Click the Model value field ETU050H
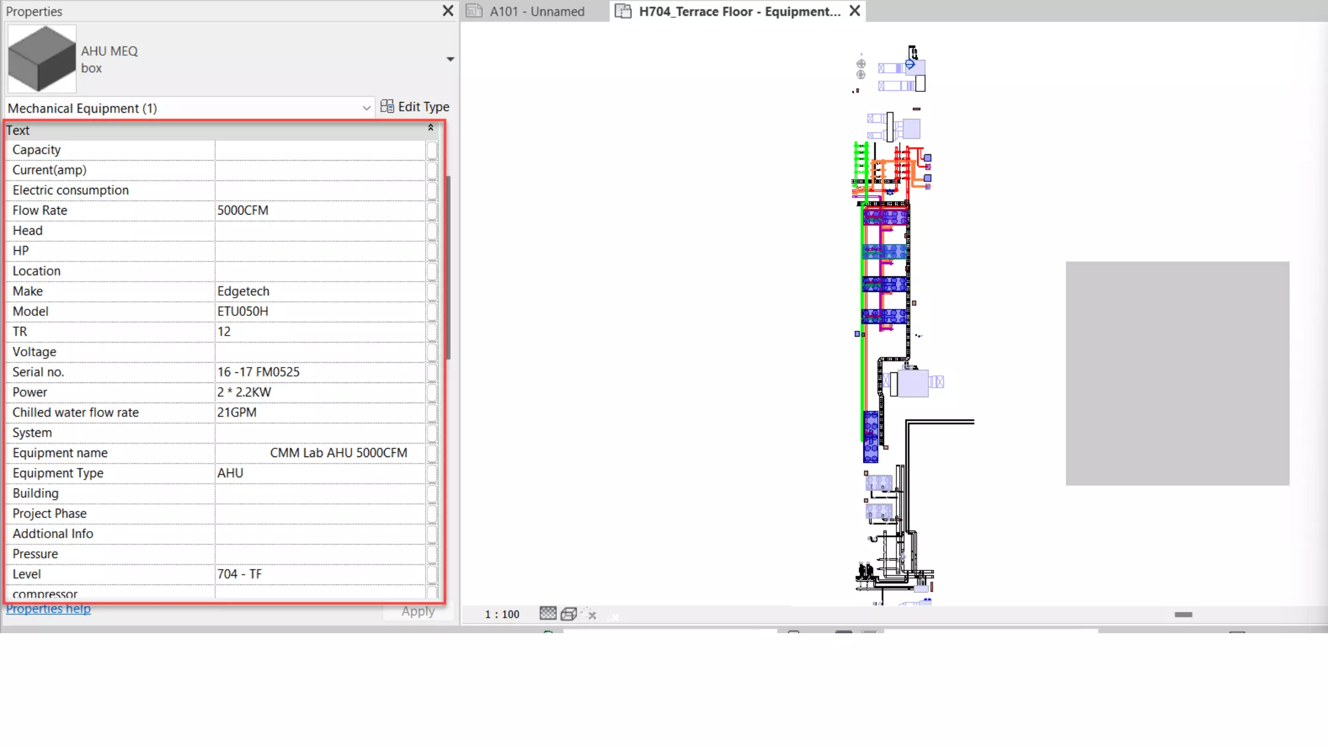This screenshot has height=747, width=1328. 320,311
